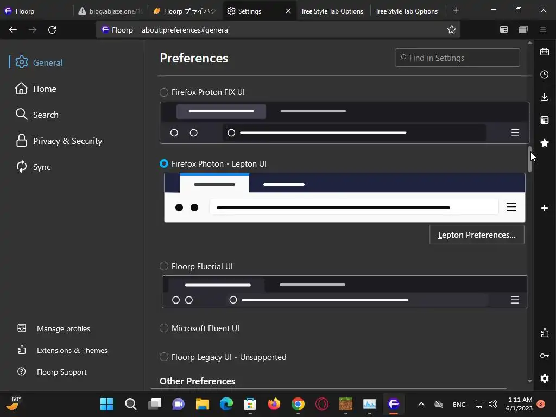The height and width of the screenshot is (417, 556).
Task: Open Google Chrome from the taskbar
Action: [x=298, y=404]
